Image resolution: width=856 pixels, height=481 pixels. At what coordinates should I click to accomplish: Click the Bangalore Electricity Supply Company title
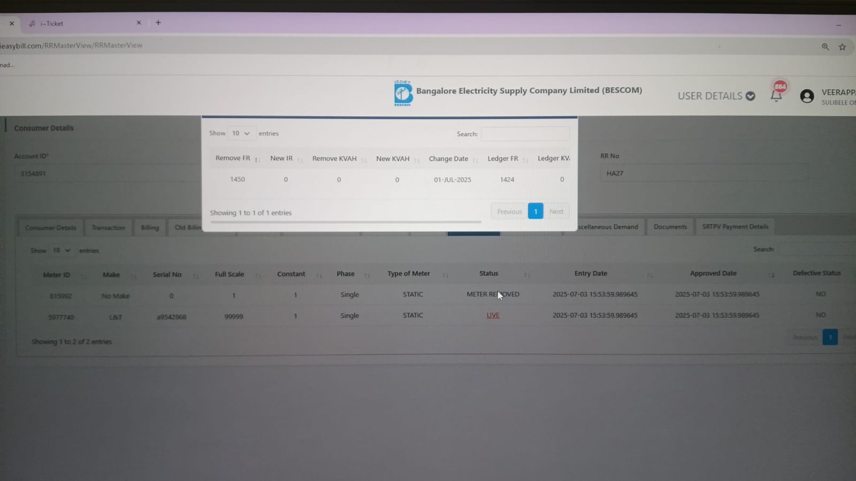(x=529, y=91)
